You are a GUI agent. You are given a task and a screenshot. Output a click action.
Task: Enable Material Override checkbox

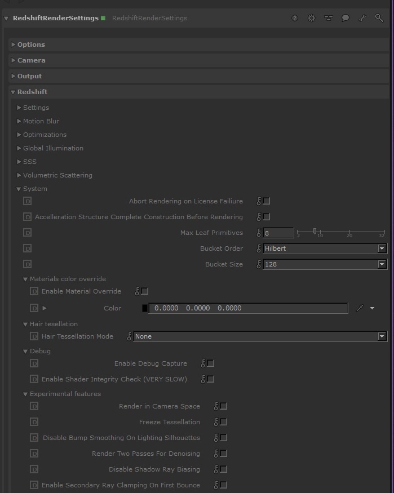pos(145,291)
